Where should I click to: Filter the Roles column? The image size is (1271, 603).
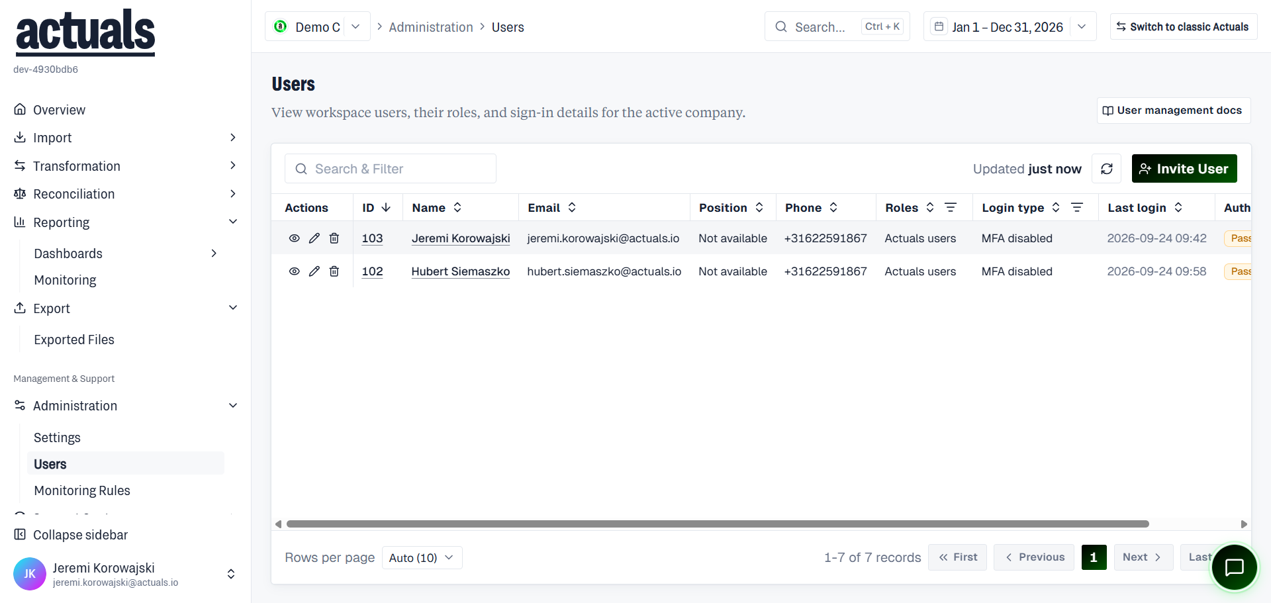coord(951,208)
